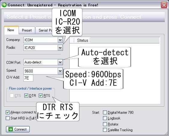
Task: Open the Serial Ports tab
Action: pos(44,30)
